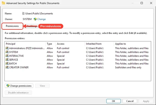Click the group icon for BATCH entry

coord(7,63)
